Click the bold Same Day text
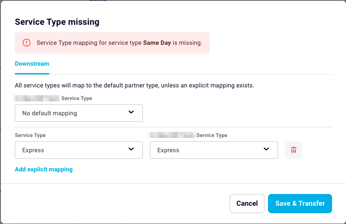 157,43
